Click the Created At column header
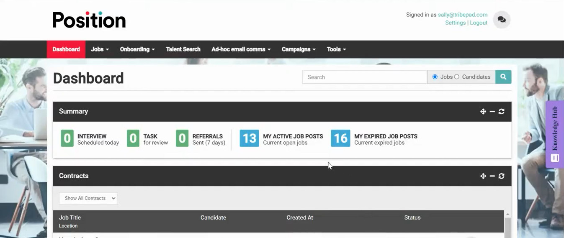The image size is (564, 238). point(300,218)
